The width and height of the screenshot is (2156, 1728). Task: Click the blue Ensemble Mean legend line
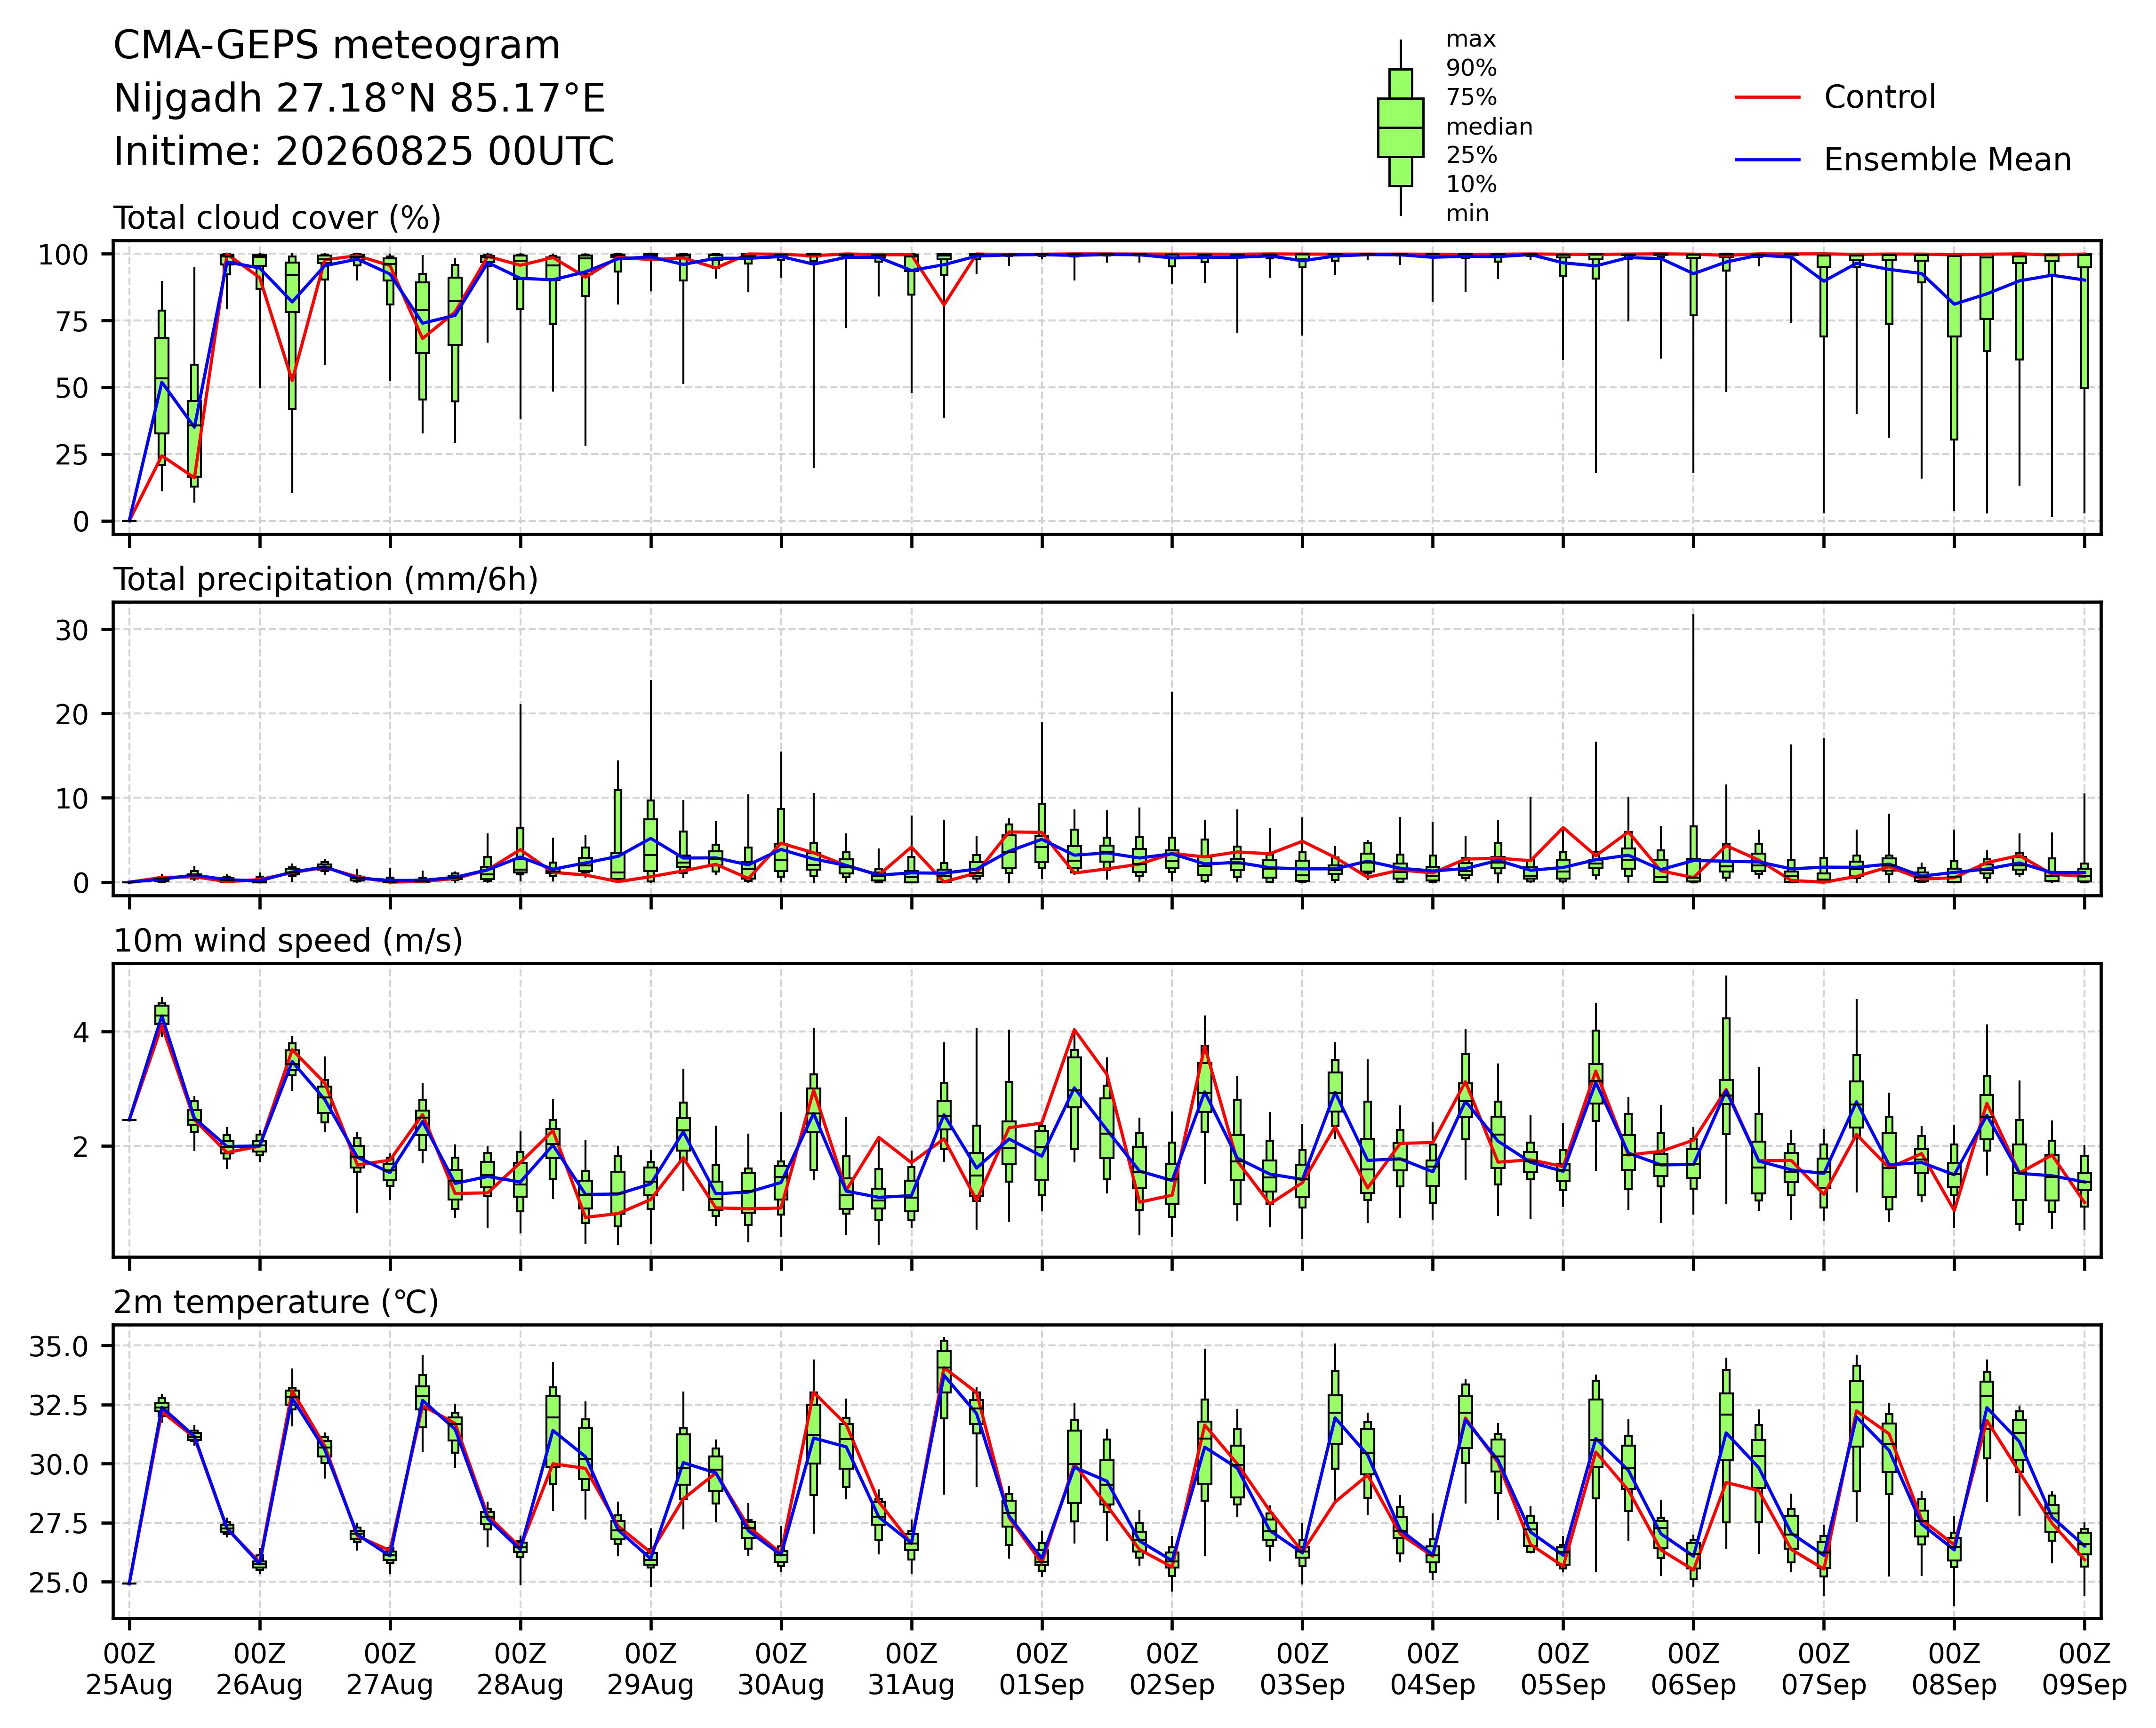tap(1767, 160)
